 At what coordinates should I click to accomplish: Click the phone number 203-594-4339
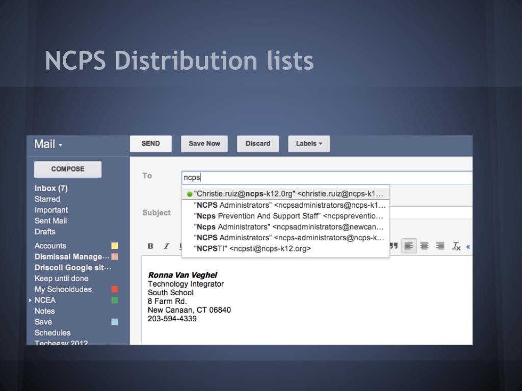point(172,319)
